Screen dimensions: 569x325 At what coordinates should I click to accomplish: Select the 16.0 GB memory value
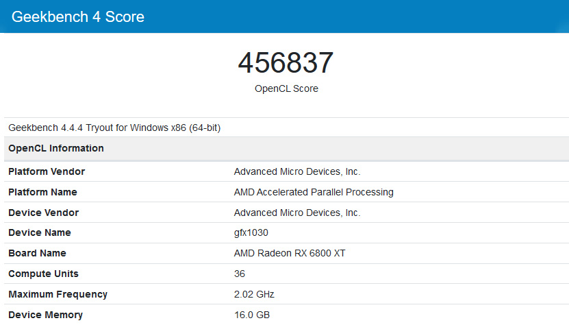pos(251,315)
